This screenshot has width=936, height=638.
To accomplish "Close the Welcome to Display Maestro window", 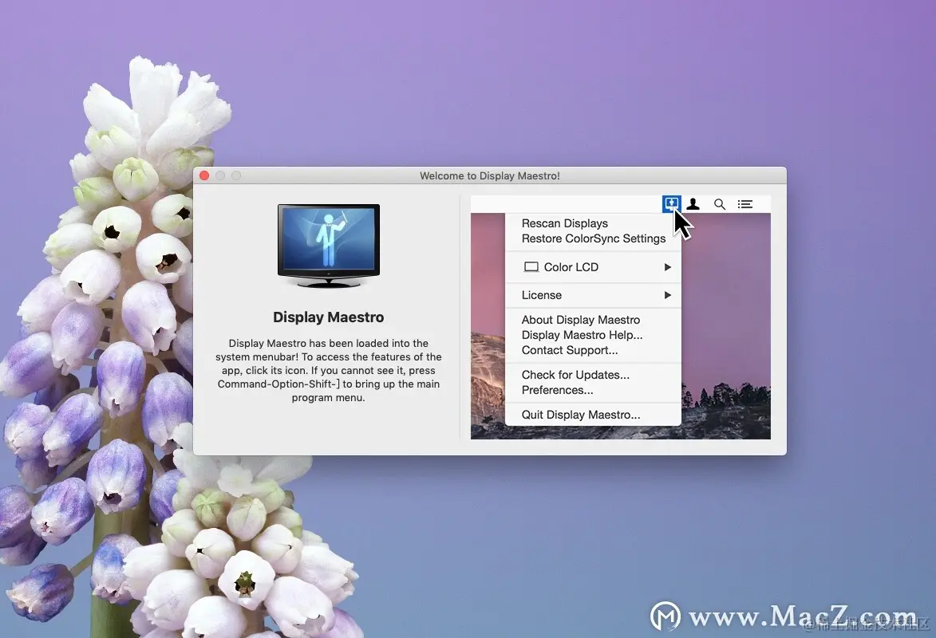I will coord(204,175).
